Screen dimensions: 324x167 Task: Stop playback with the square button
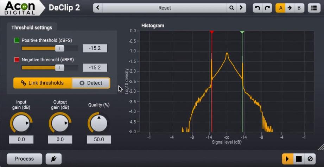[x=298, y=159]
